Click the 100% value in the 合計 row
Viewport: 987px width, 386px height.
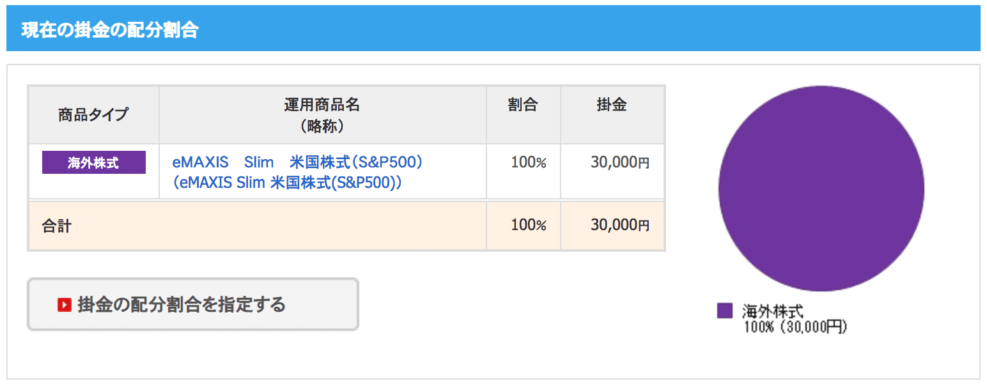coord(528,226)
